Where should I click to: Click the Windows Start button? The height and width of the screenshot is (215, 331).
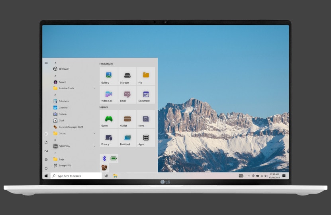pyautogui.click(x=46, y=176)
